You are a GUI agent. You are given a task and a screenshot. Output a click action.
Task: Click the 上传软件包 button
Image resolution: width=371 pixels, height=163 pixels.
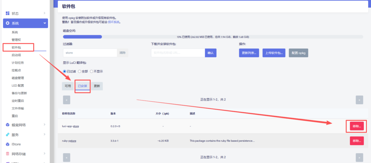click(274, 53)
